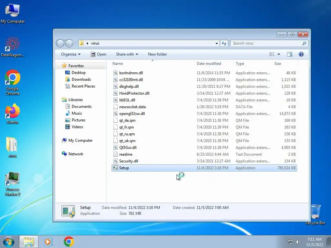This screenshot has height=248, width=331.
Task: Click the taskbar clock and date
Action: pyautogui.click(x=315, y=242)
